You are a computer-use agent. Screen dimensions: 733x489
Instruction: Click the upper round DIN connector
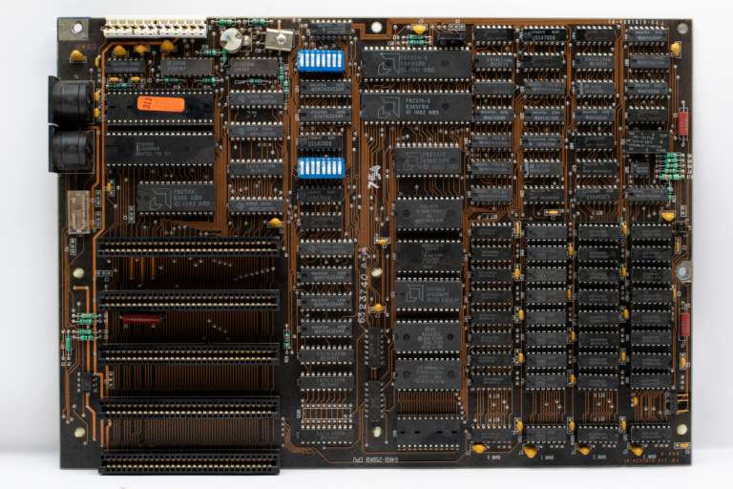[72, 101]
